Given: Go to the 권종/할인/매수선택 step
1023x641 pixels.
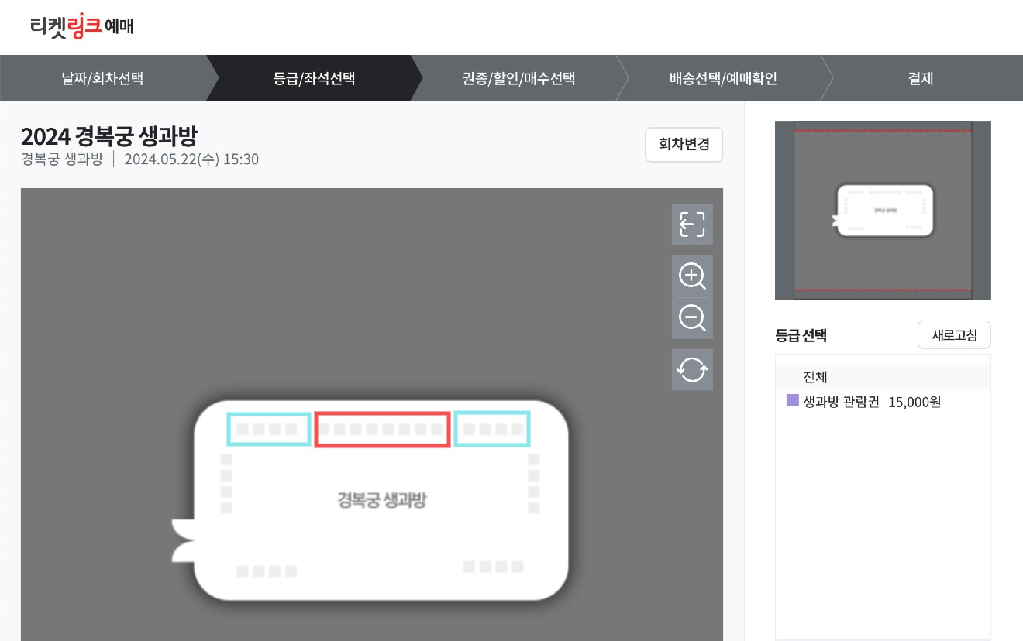Looking at the screenshot, I should point(518,77).
